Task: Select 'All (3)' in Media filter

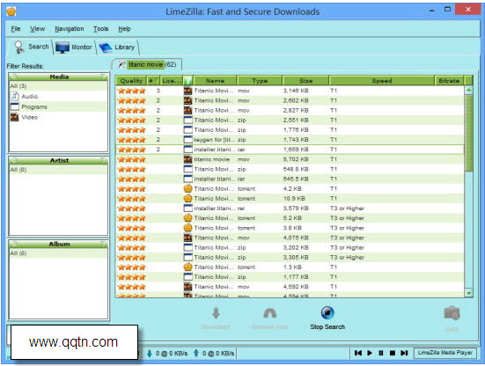Action: (58, 86)
